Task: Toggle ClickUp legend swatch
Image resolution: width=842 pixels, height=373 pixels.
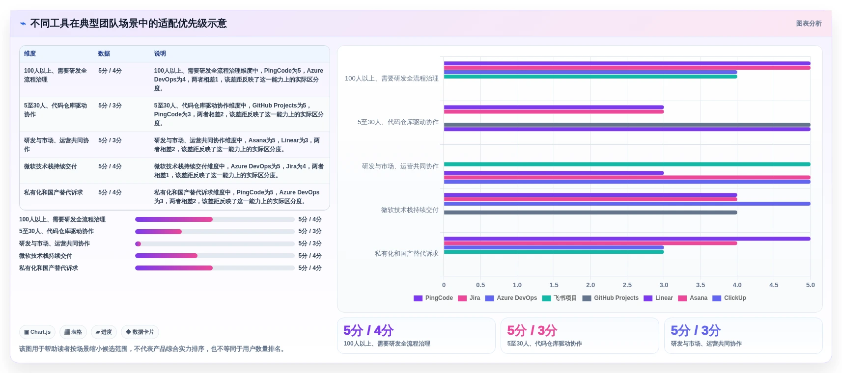Action: tap(717, 298)
